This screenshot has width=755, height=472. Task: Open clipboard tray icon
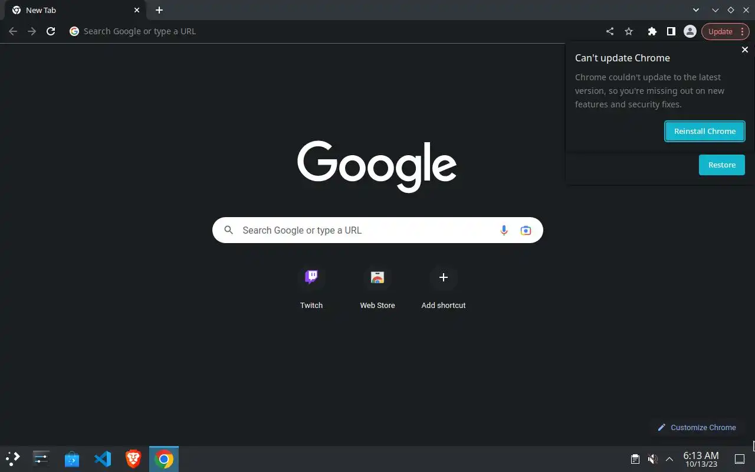635,459
